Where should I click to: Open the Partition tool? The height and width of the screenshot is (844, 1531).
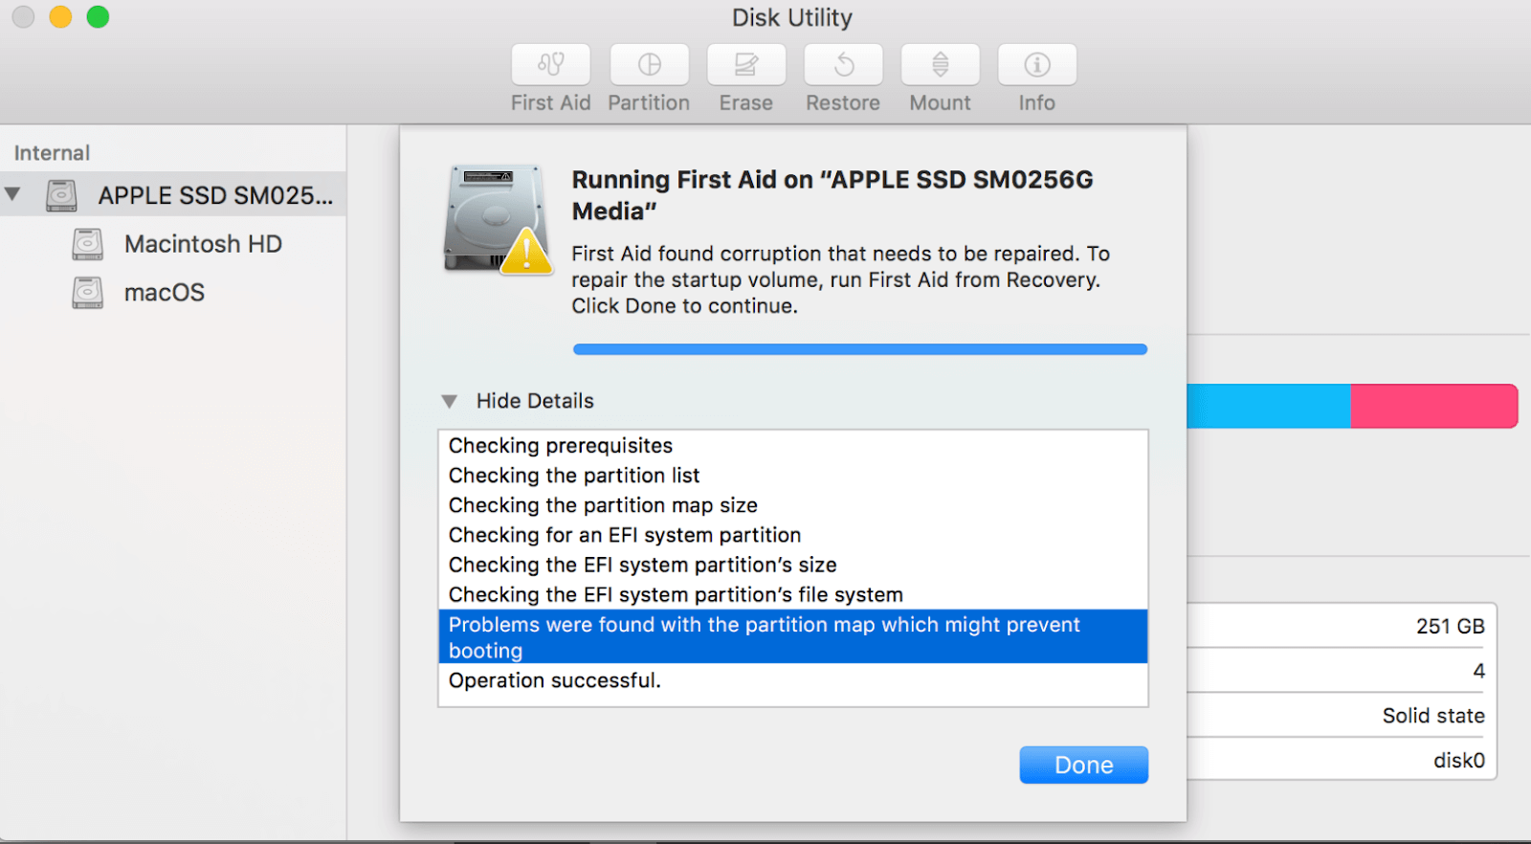coord(649,64)
